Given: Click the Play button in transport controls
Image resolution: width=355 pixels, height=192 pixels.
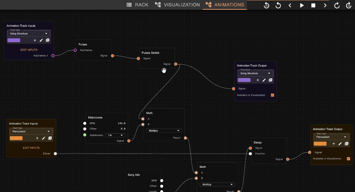Looking at the screenshot, I should pyautogui.click(x=302, y=5).
